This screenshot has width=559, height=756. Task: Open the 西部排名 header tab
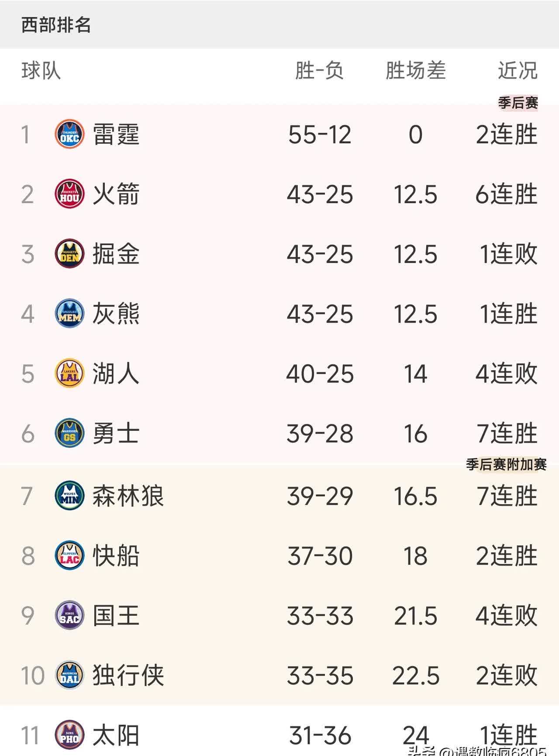[x=57, y=26]
